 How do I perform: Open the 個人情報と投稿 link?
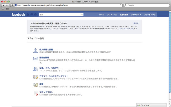46,49
